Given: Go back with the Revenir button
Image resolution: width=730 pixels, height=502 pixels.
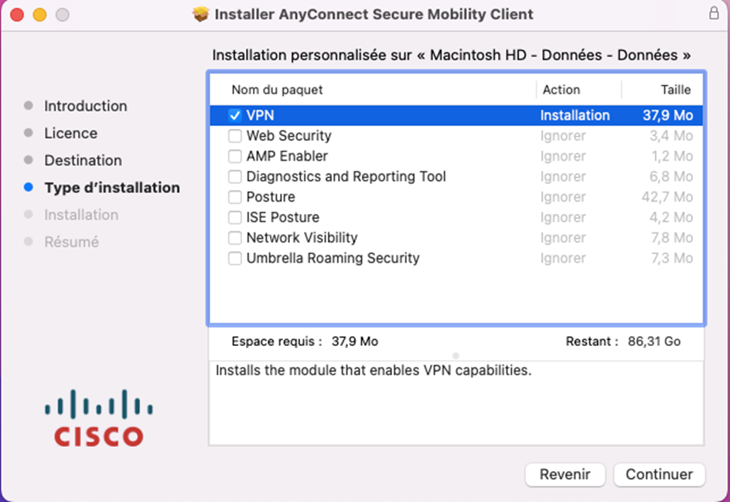Looking at the screenshot, I should (565, 474).
